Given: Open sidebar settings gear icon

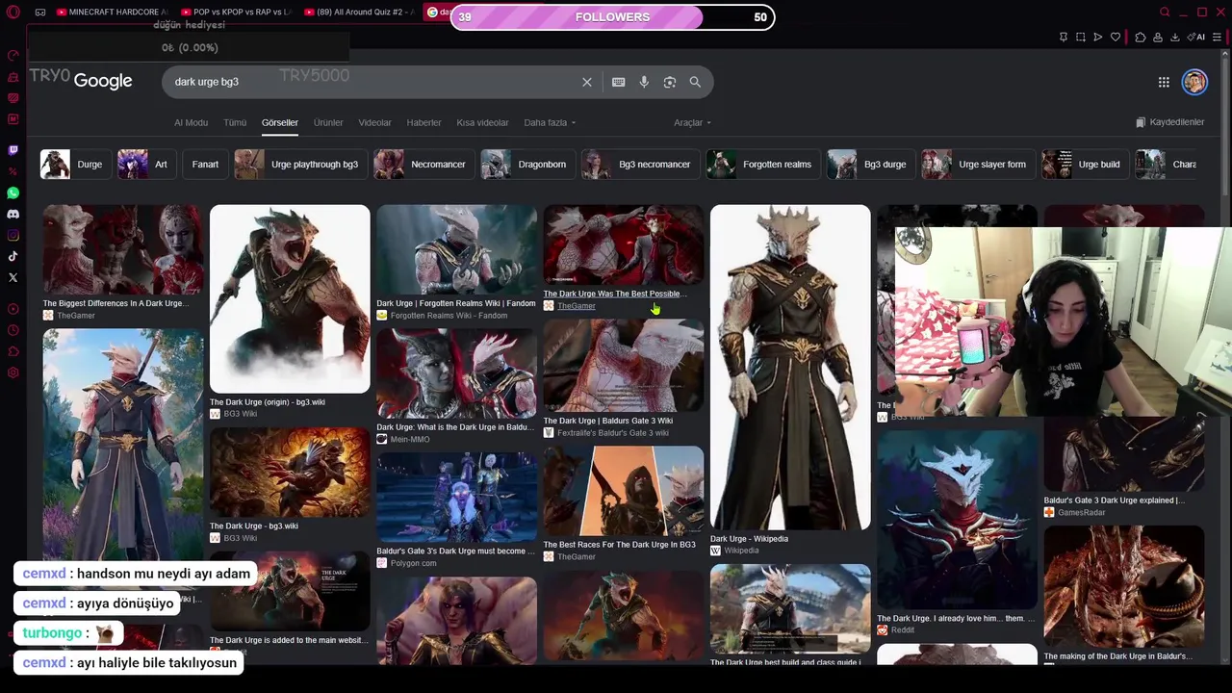Looking at the screenshot, I should point(13,372).
